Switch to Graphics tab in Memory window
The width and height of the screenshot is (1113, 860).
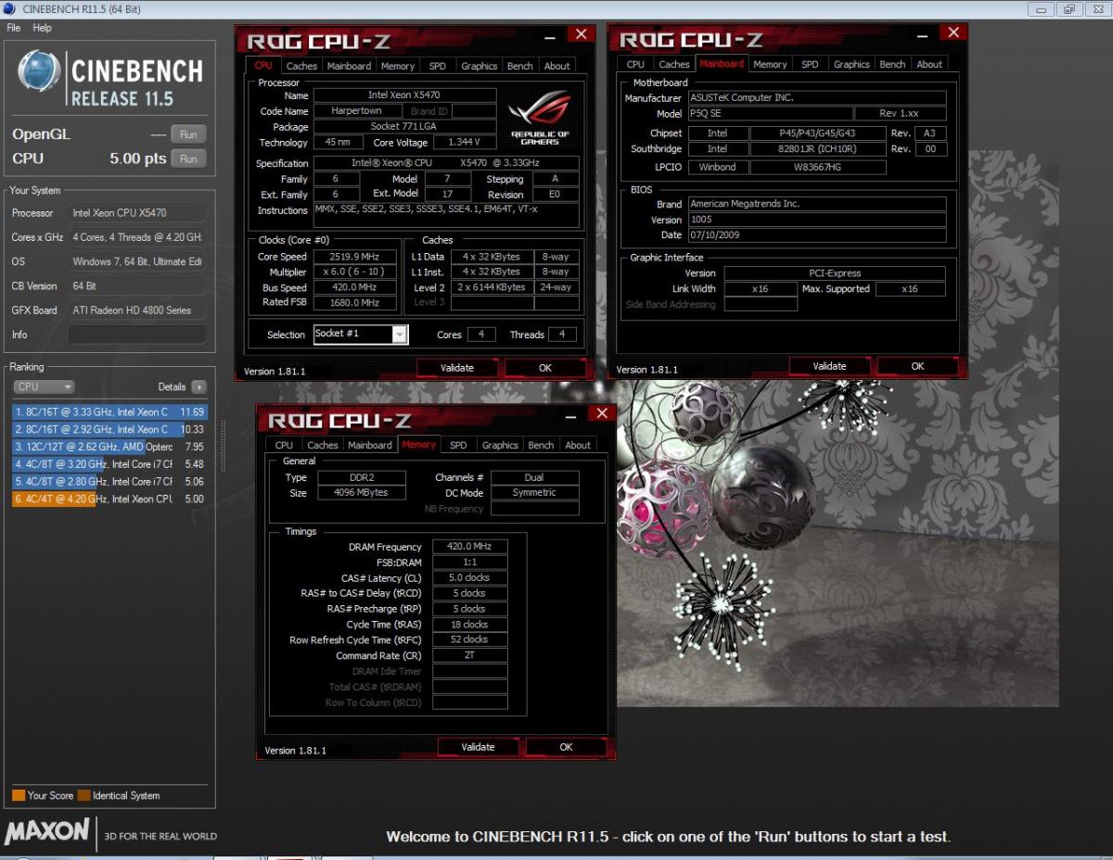pos(500,445)
